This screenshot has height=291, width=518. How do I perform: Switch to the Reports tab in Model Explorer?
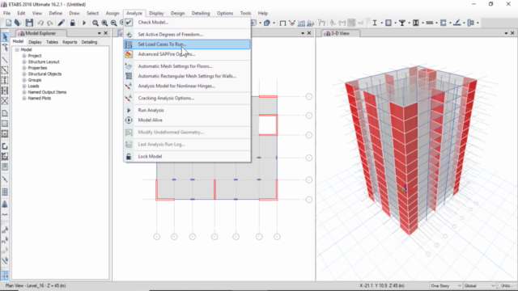(70, 42)
